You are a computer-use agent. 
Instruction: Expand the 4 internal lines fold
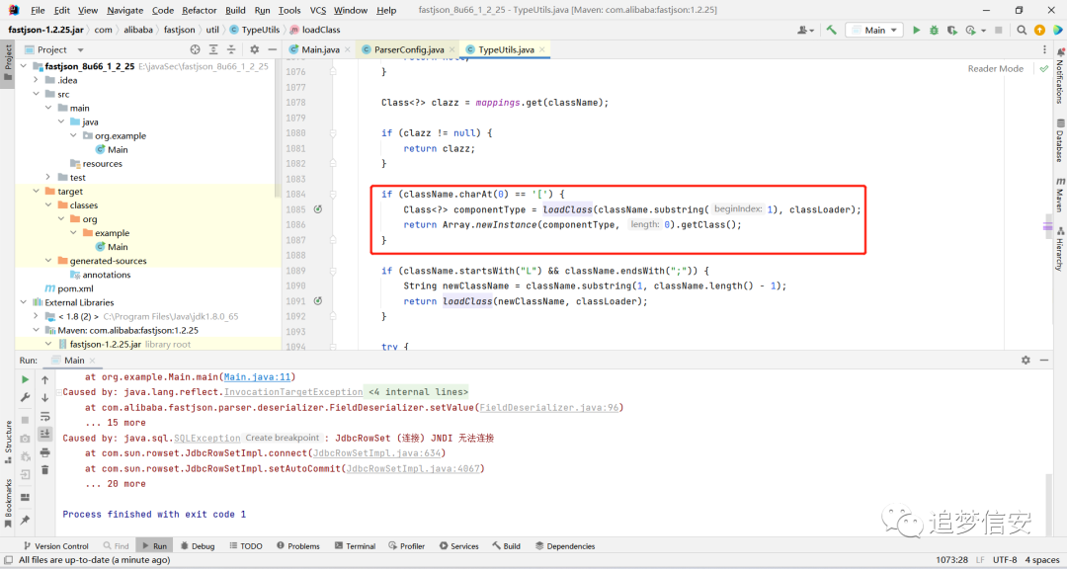tap(418, 392)
